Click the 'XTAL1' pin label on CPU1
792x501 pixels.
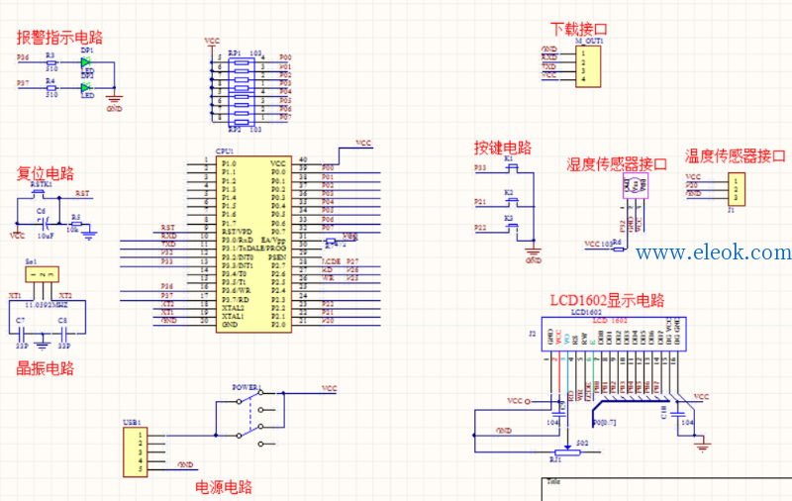point(233,316)
